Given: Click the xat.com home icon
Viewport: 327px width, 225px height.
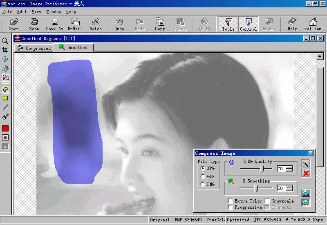Looking at the screenshot, I should click(313, 25).
